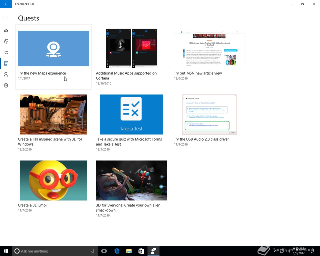Viewport: 320px width, 256px height.
Task: Expand the hamburger navigation menu
Action: (6, 19)
